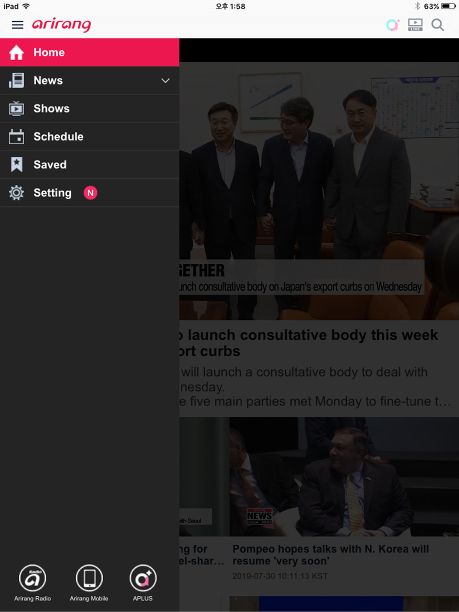This screenshot has width=459, height=612.
Task: Open Schedule in the side menu
Action: 58,137
